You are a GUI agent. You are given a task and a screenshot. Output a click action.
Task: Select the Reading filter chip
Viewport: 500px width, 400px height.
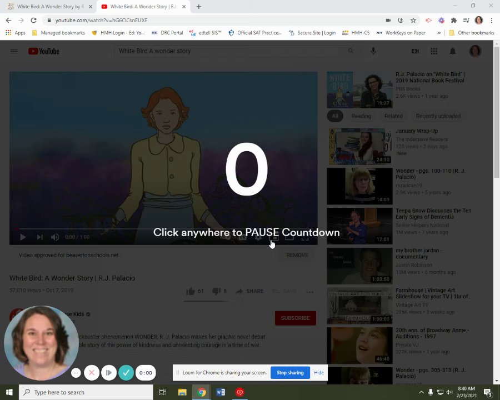(x=361, y=116)
